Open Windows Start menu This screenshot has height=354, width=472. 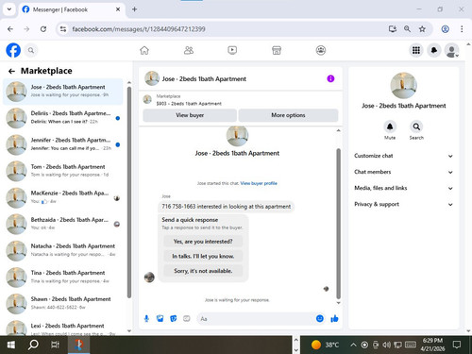point(11,345)
